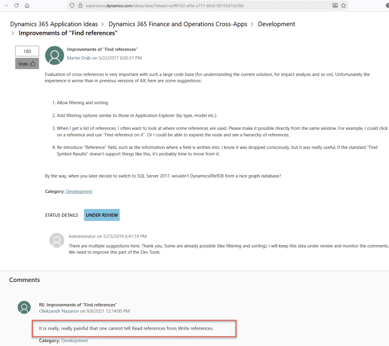Click the idea's Category Development link
389x346 pixels.
(x=79, y=191)
